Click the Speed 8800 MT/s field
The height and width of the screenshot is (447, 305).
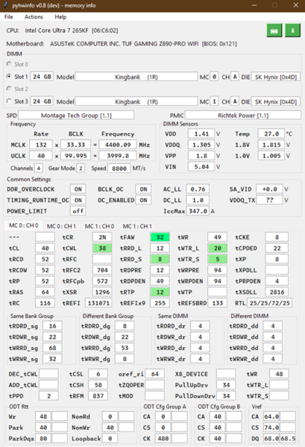(x=119, y=169)
